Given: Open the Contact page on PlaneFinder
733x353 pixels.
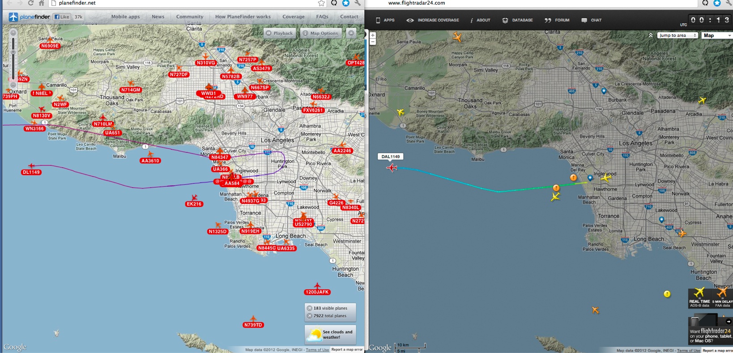Looking at the screenshot, I should [349, 17].
